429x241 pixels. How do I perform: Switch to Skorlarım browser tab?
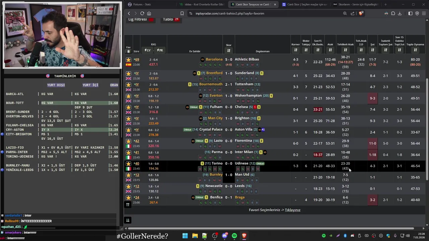[355, 4]
